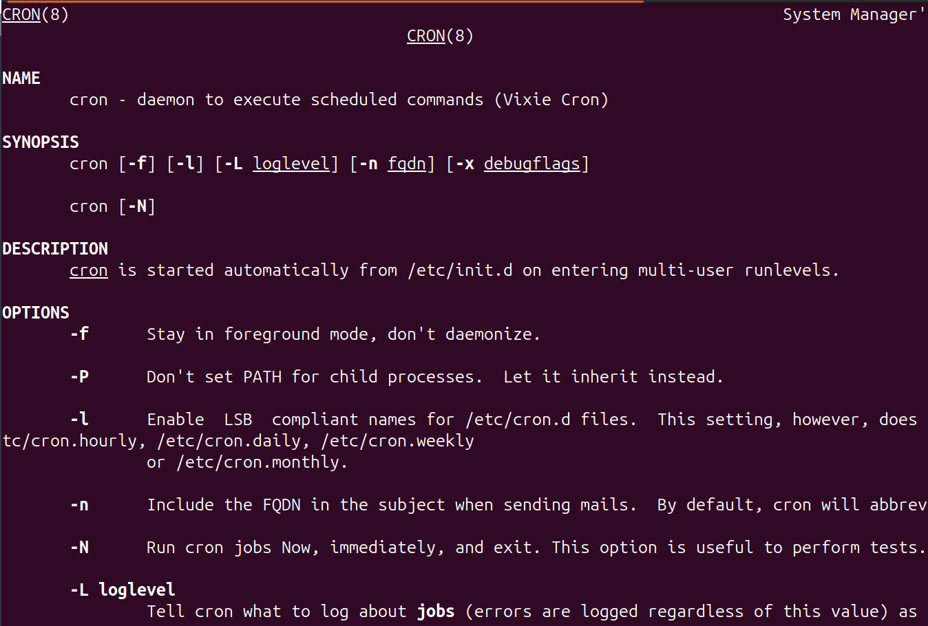
Task: Click the underlined fqdn argument in SYNOPSIS
Action: (406, 164)
